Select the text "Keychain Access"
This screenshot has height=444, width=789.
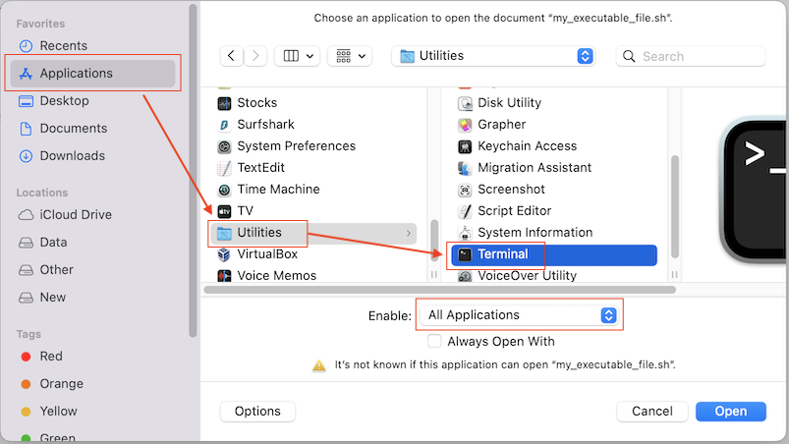coord(527,146)
